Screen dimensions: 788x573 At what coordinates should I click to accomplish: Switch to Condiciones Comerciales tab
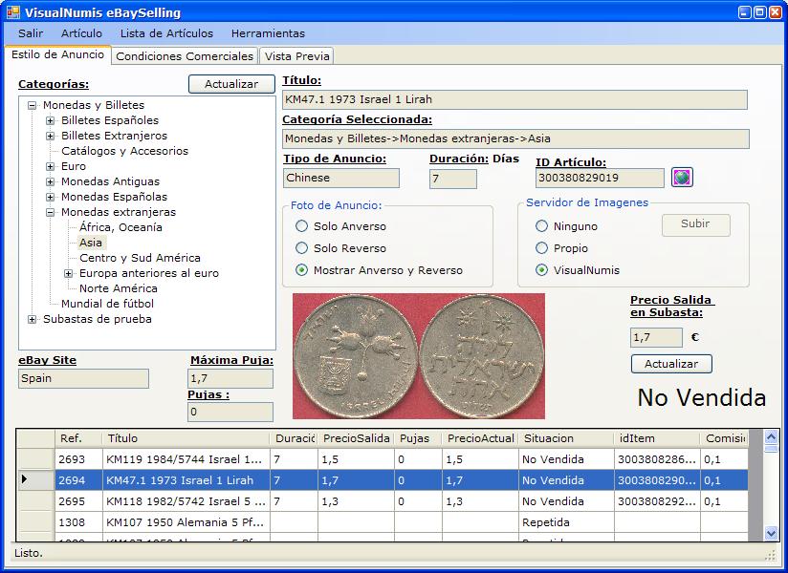point(185,56)
